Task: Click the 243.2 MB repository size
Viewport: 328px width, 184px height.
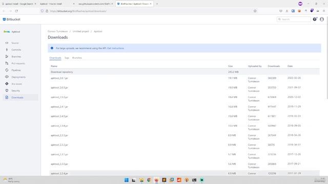Action: (233, 72)
